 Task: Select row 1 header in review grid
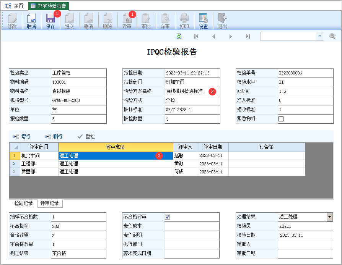tap(15, 156)
